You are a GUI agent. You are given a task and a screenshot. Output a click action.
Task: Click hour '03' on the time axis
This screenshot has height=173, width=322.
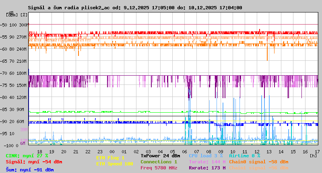(x=148, y=152)
